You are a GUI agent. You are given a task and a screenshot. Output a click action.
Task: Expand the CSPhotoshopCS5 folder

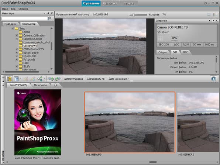coord(17,49)
